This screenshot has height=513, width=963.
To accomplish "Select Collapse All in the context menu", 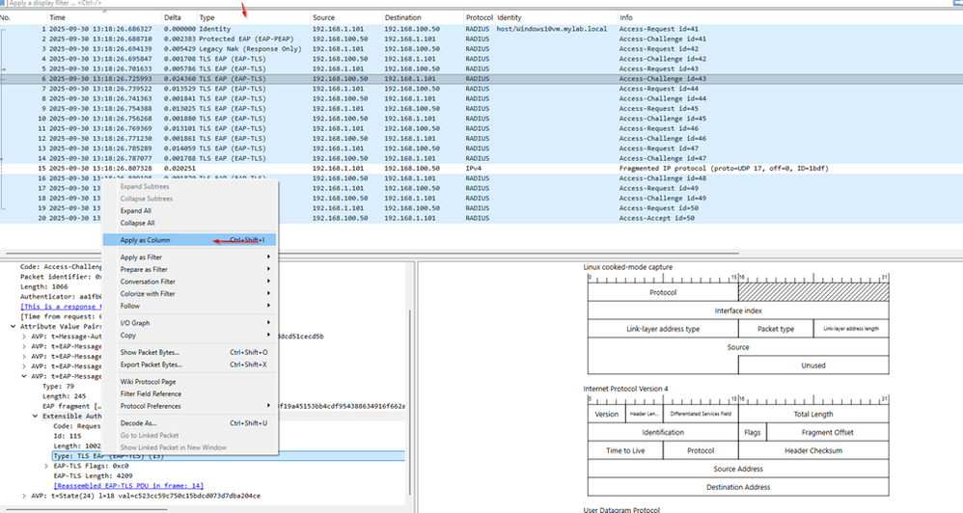I will pyautogui.click(x=137, y=223).
